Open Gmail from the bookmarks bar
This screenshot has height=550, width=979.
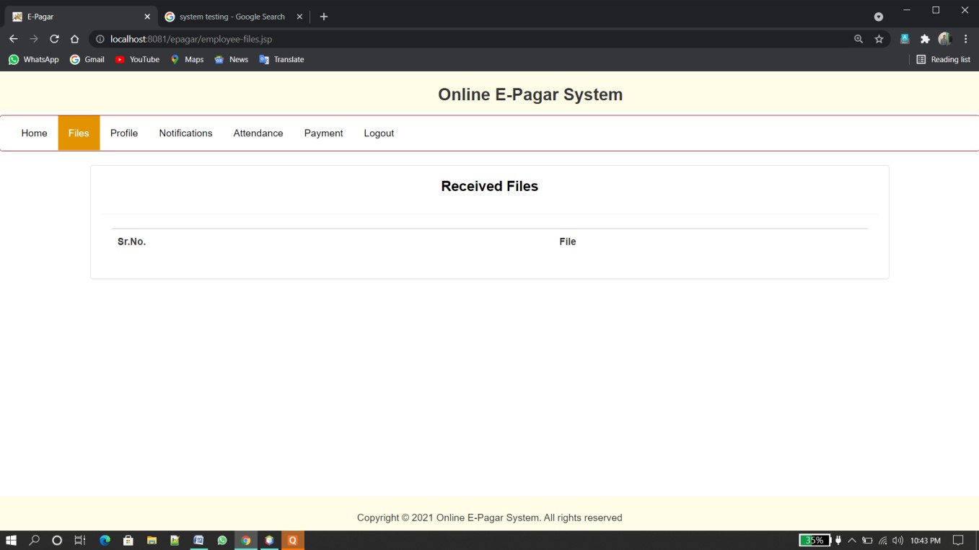click(87, 59)
